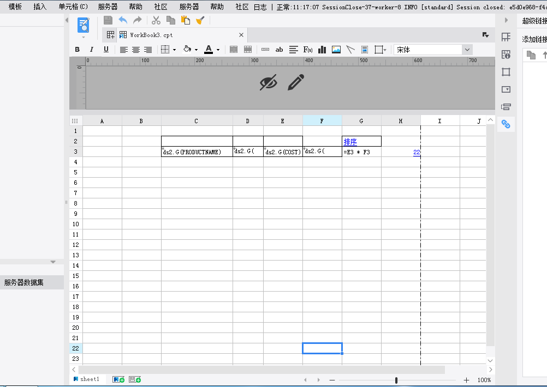The image size is (547, 387).
Task: Click the scissors cut icon
Action: point(156,20)
